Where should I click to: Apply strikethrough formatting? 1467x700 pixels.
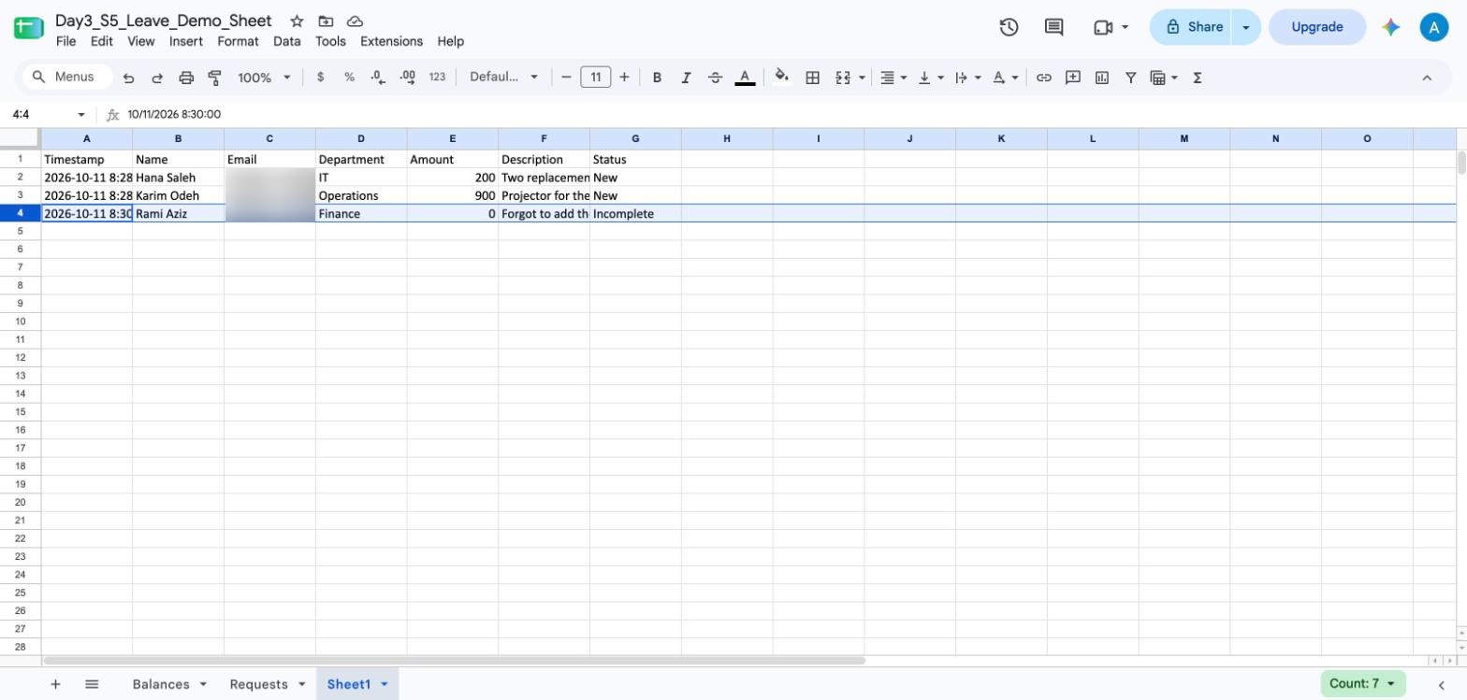715,78
